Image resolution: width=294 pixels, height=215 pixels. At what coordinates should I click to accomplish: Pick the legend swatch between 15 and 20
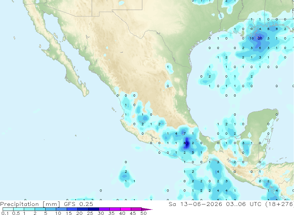72,209
